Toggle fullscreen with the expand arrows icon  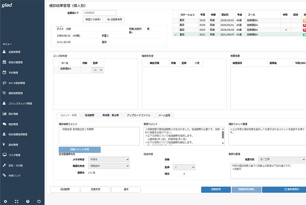tap(17, 201)
